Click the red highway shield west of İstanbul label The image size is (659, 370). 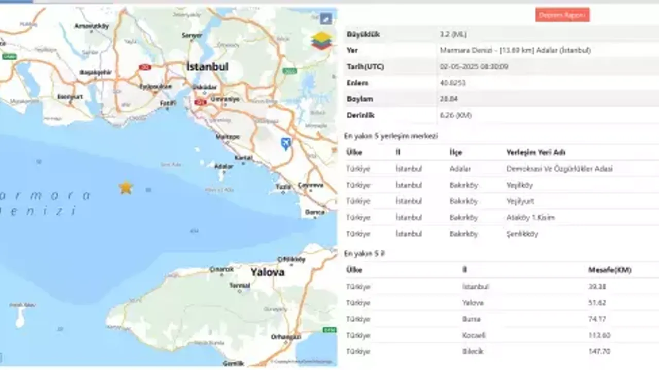pyautogui.click(x=145, y=67)
